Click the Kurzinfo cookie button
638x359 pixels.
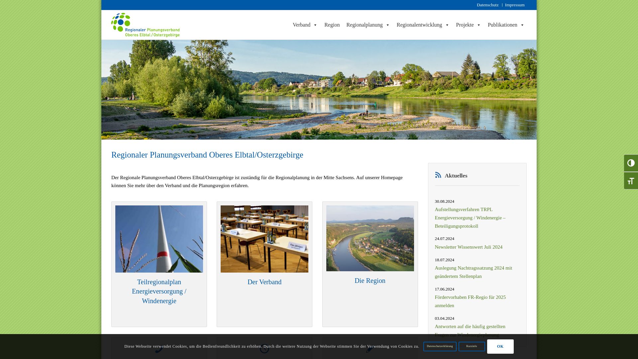tap(472, 346)
